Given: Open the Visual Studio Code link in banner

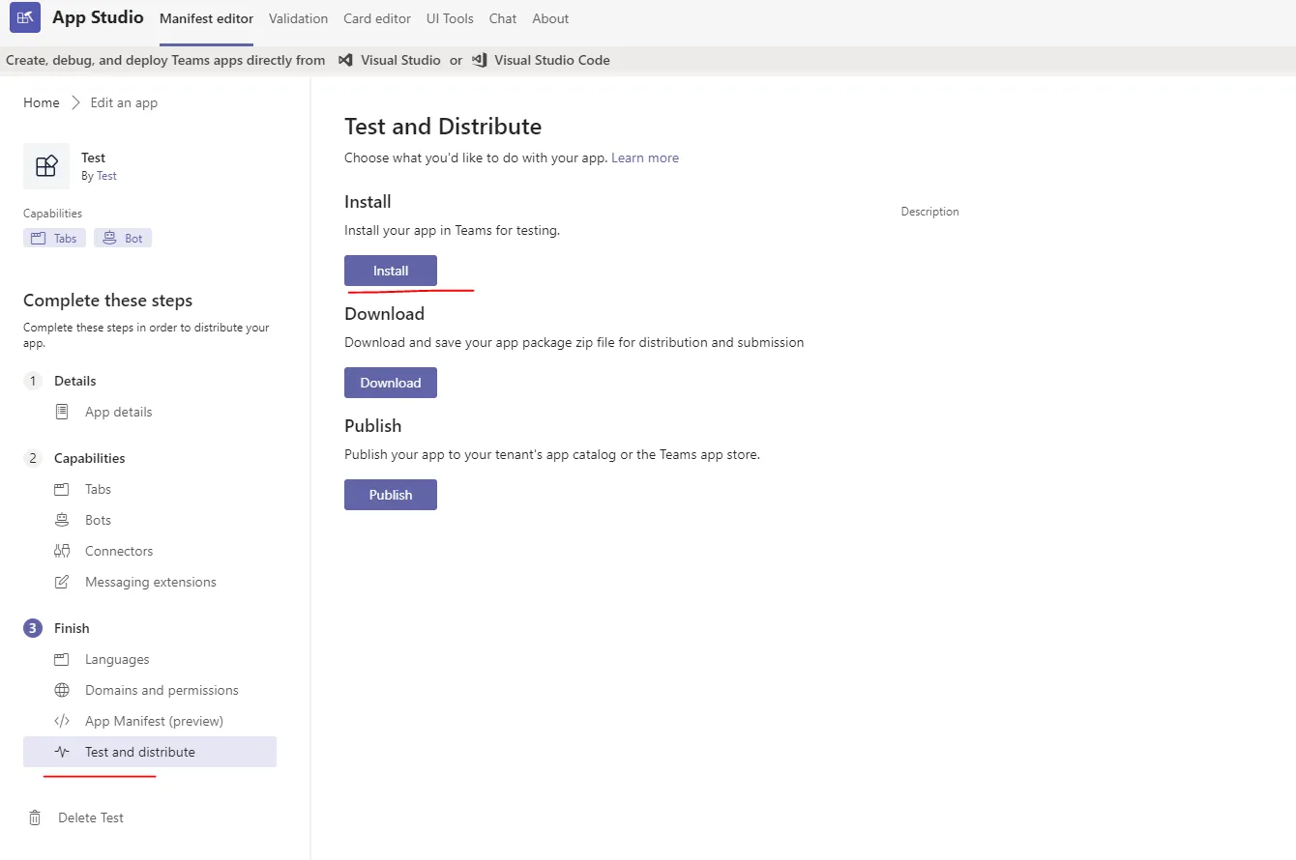Looking at the screenshot, I should (552, 60).
